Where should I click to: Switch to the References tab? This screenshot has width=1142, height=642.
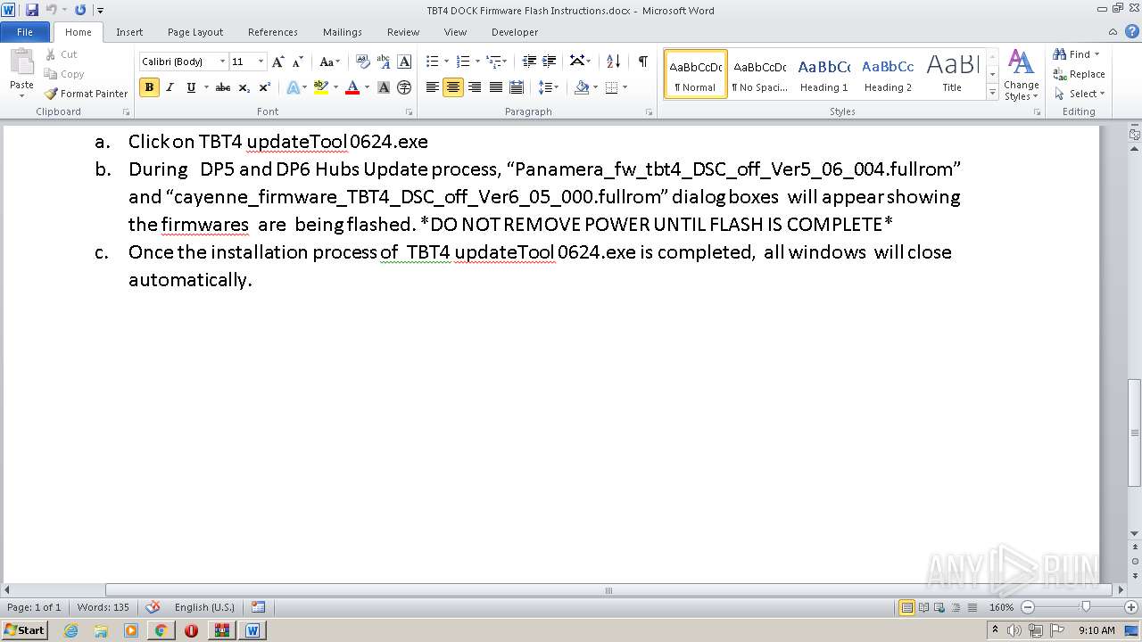273,32
